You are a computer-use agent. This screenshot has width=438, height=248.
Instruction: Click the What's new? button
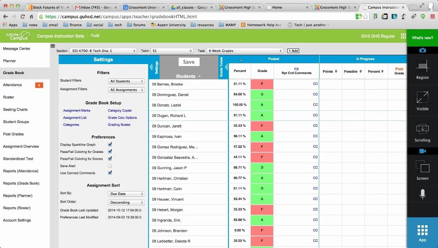(422, 38)
